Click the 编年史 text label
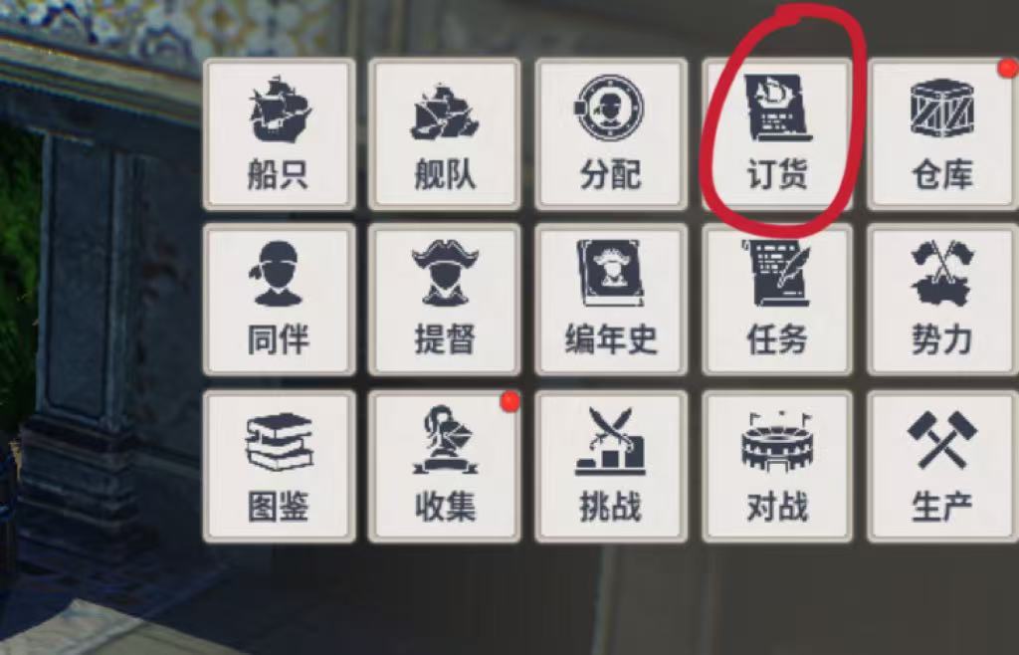The image size is (1019, 655). 611,339
